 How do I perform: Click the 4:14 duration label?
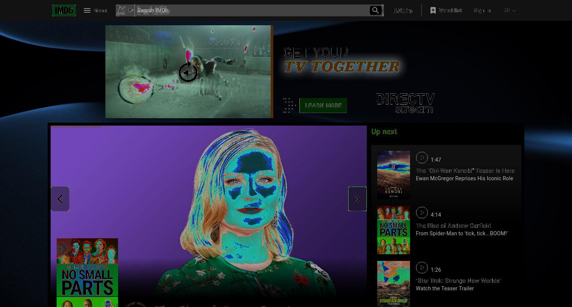click(x=436, y=215)
